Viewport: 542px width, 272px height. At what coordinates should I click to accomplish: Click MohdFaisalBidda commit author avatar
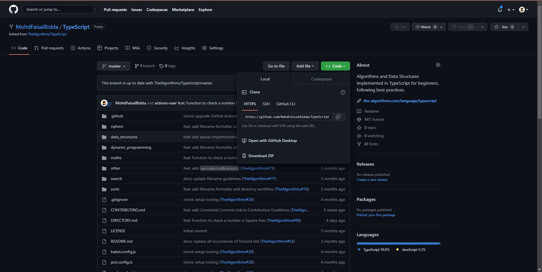tap(104, 103)
